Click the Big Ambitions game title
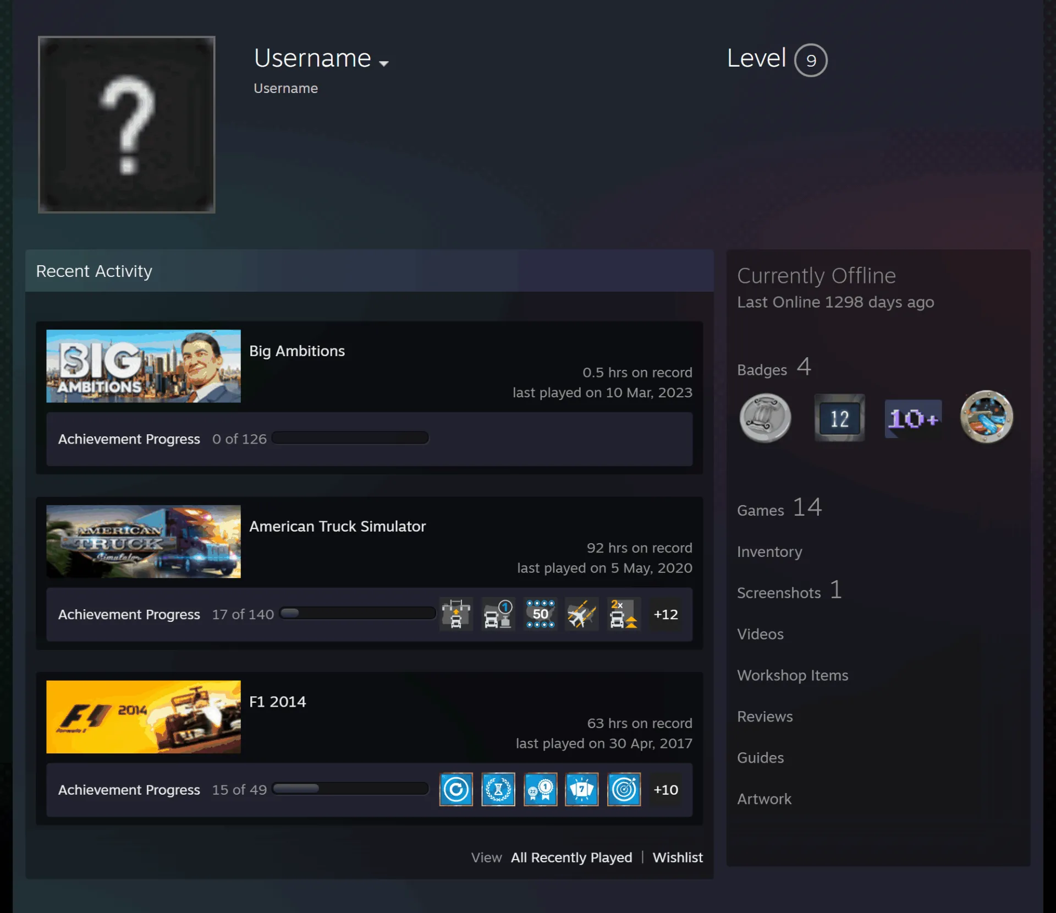The width and height of the screenshot is (1056, 913). point(297,351)
